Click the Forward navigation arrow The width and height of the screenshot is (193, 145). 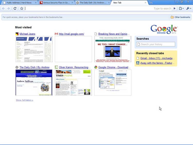click(8, 8)
